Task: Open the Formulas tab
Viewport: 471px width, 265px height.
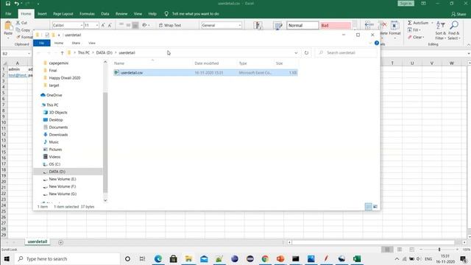Action: 87,14
